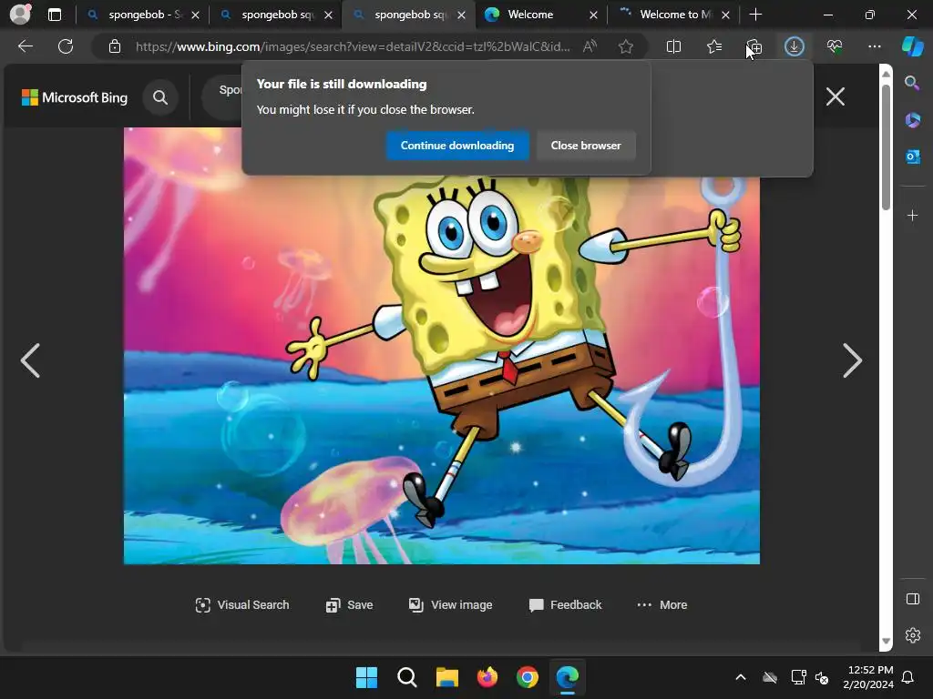Send Feedback on image
Image resolution: width=933 pixels, height=699 pixels.
[565, 605]
